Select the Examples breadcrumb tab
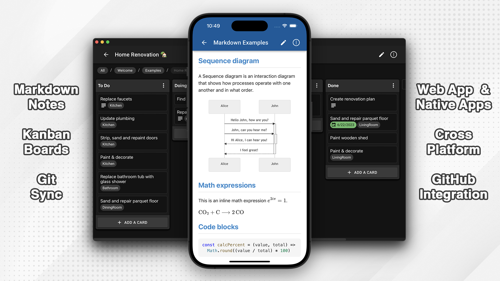 click(x=153, y=70)
